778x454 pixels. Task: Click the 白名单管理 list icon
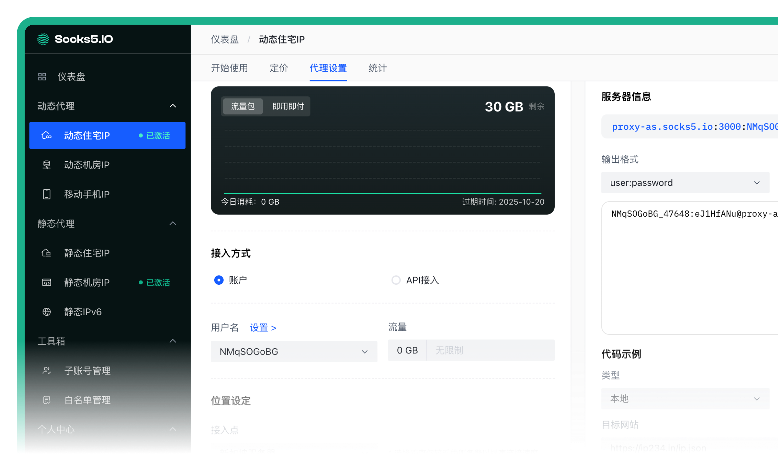coord(47,400)
